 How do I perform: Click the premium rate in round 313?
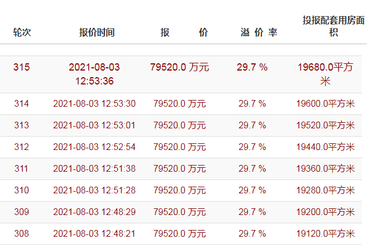[252, 125]
